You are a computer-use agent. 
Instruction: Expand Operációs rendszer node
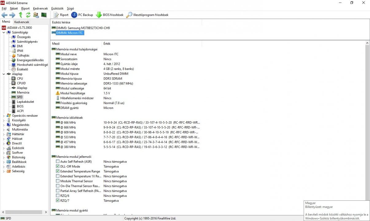(x=4, y=116)
